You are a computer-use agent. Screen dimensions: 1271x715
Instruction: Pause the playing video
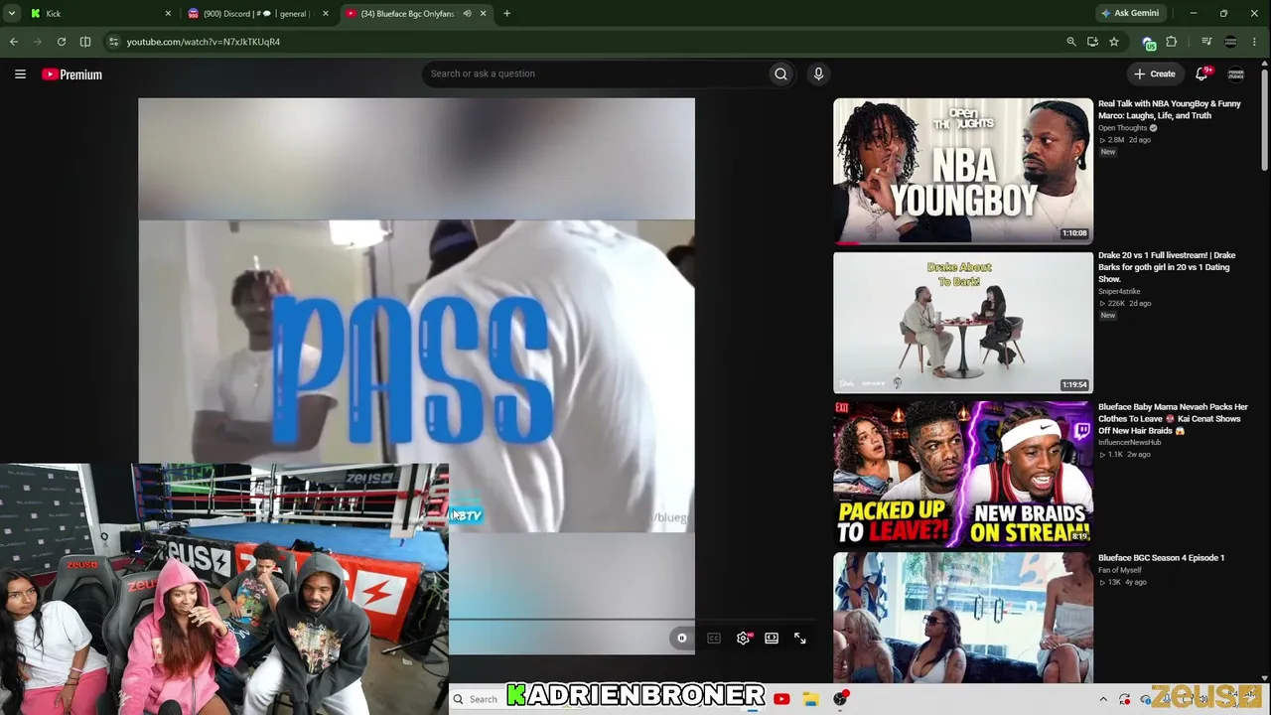[681, 639]
